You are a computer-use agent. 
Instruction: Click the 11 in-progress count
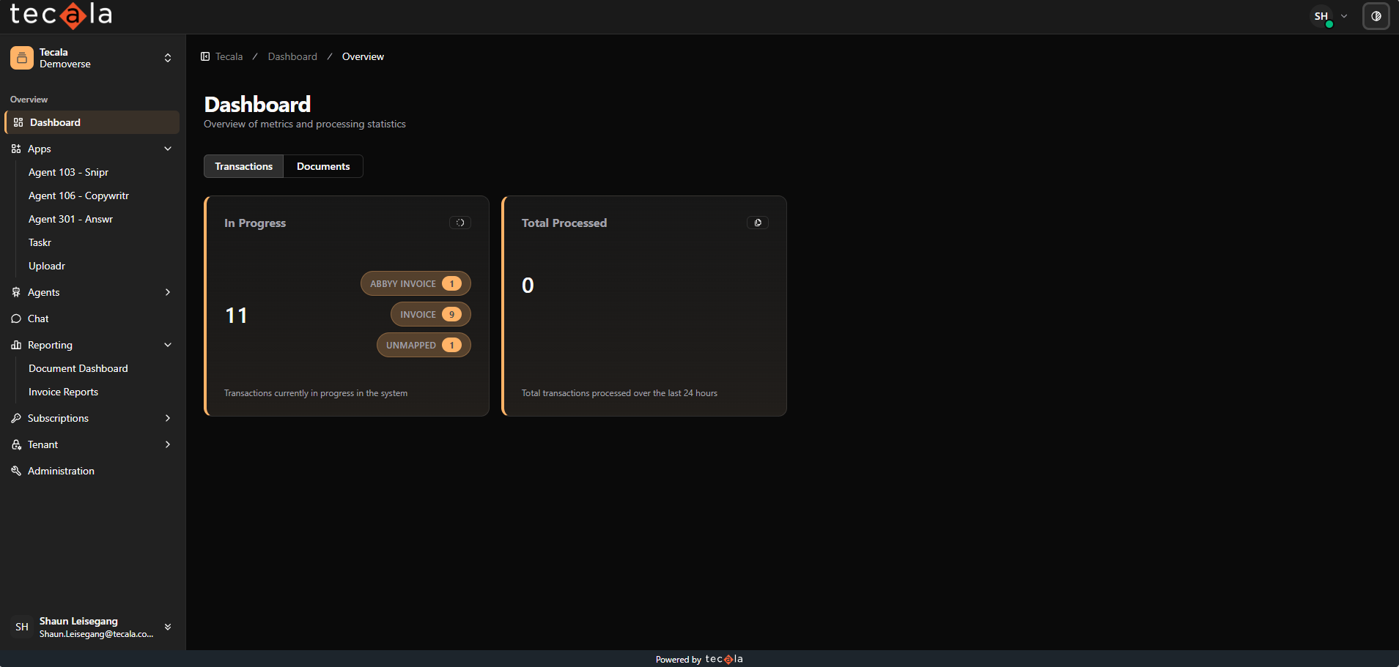(x=236, y=316)
